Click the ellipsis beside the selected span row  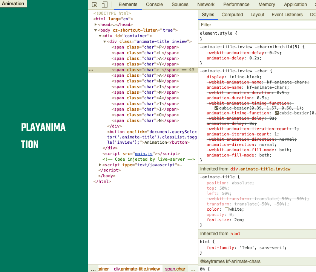pos(91,70)
